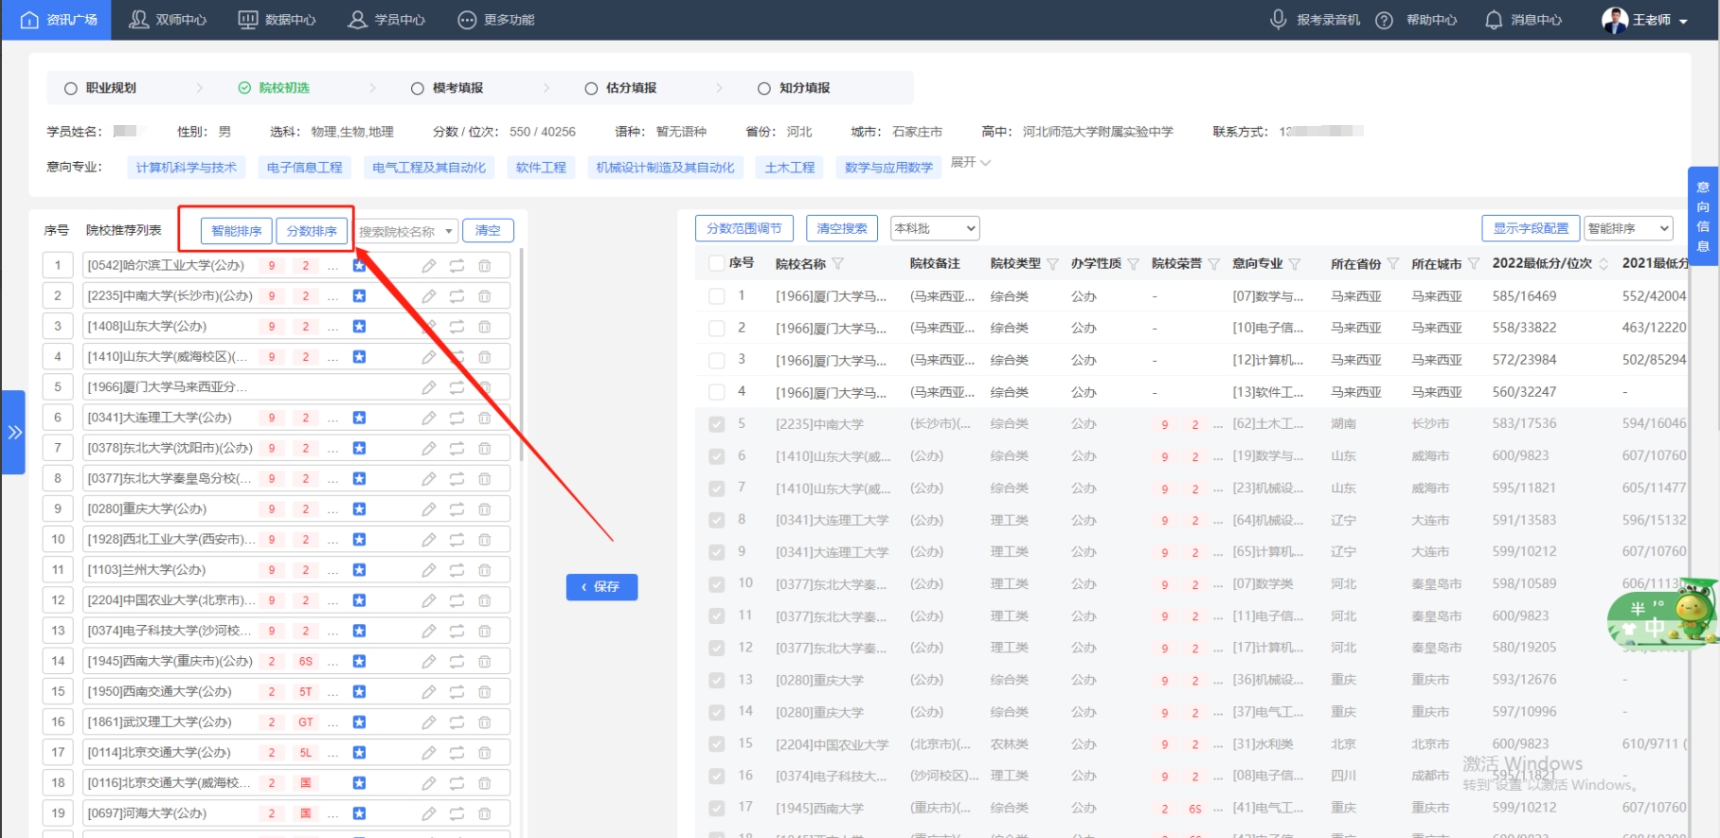Expand the left side panel double-arrow tab
Screen dimensions: 1720x838
pyautogui.click(x=13, y=432)
